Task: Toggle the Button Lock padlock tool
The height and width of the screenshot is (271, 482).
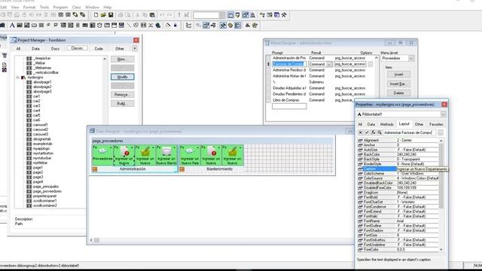Action: tap(175, 25)
